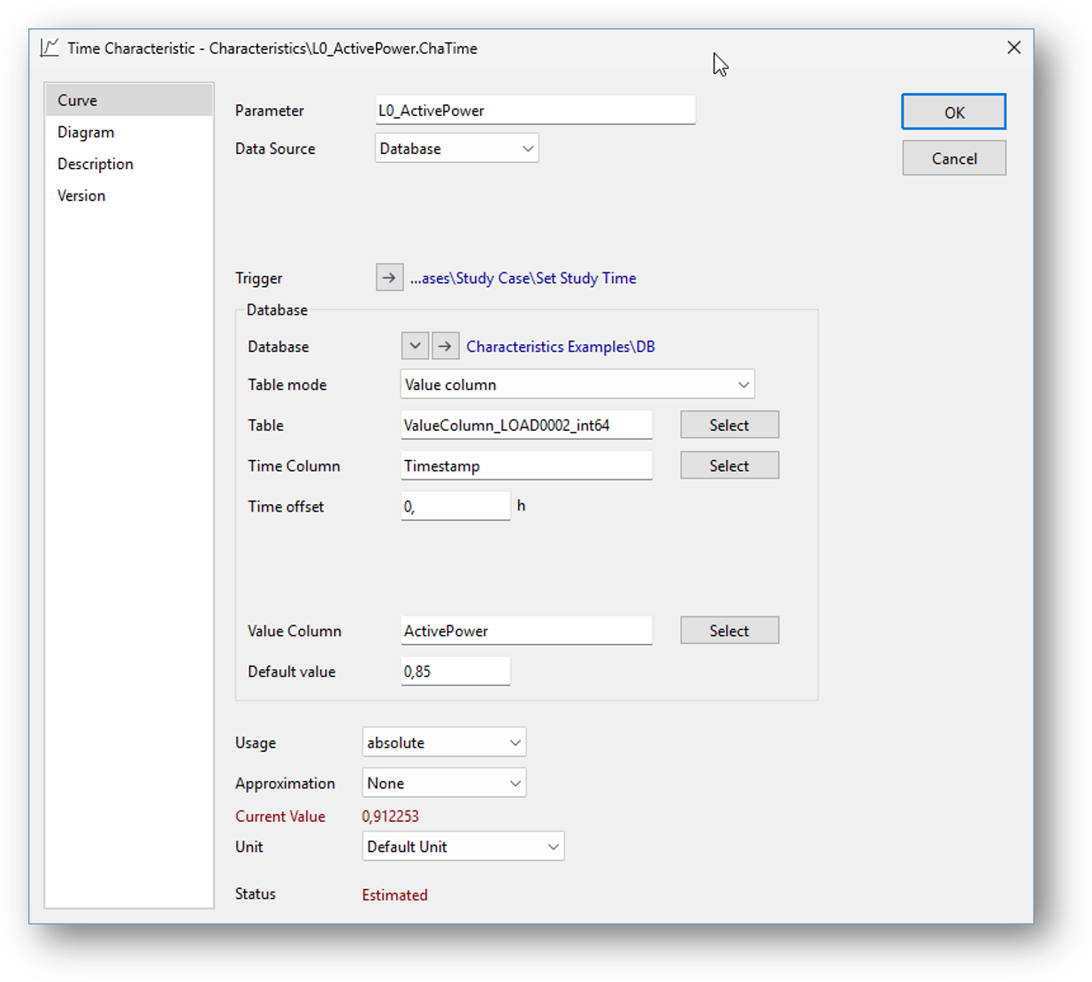The image size is (1092, 982).
Task: Click into the Default value field
Action: (454, 671)
